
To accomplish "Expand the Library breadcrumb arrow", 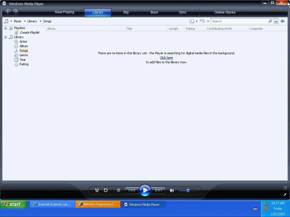I will click(25, 21).
